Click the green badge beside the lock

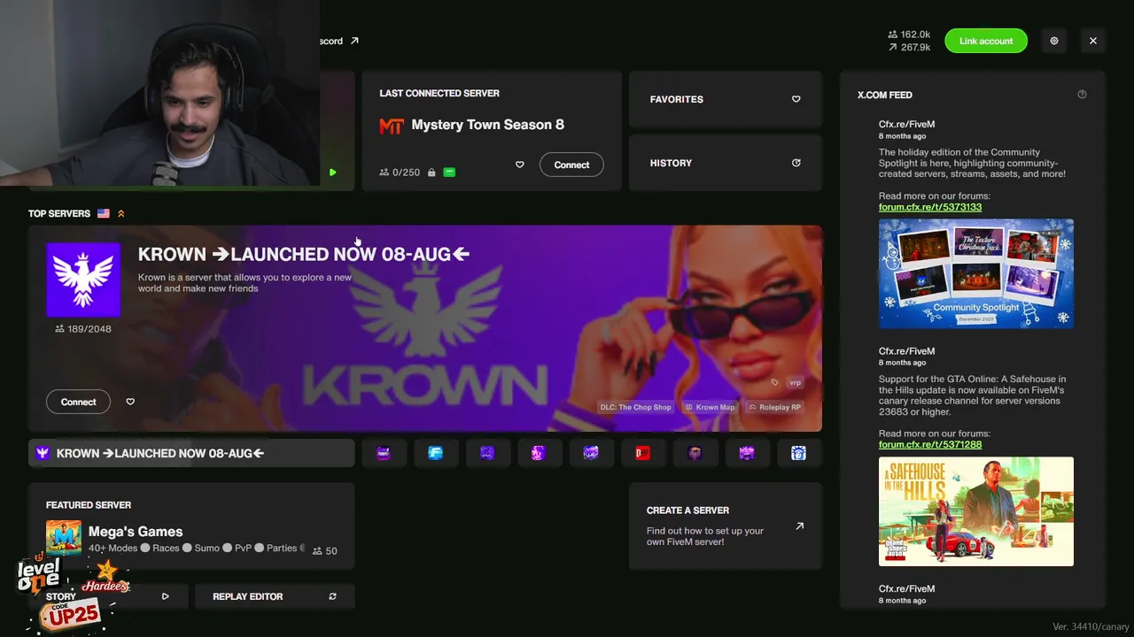point(449,173)
